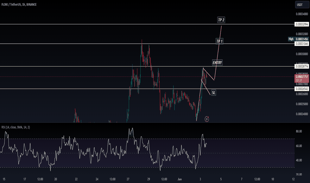Click the 0.00026542 price line label

[x=302, y=89]
